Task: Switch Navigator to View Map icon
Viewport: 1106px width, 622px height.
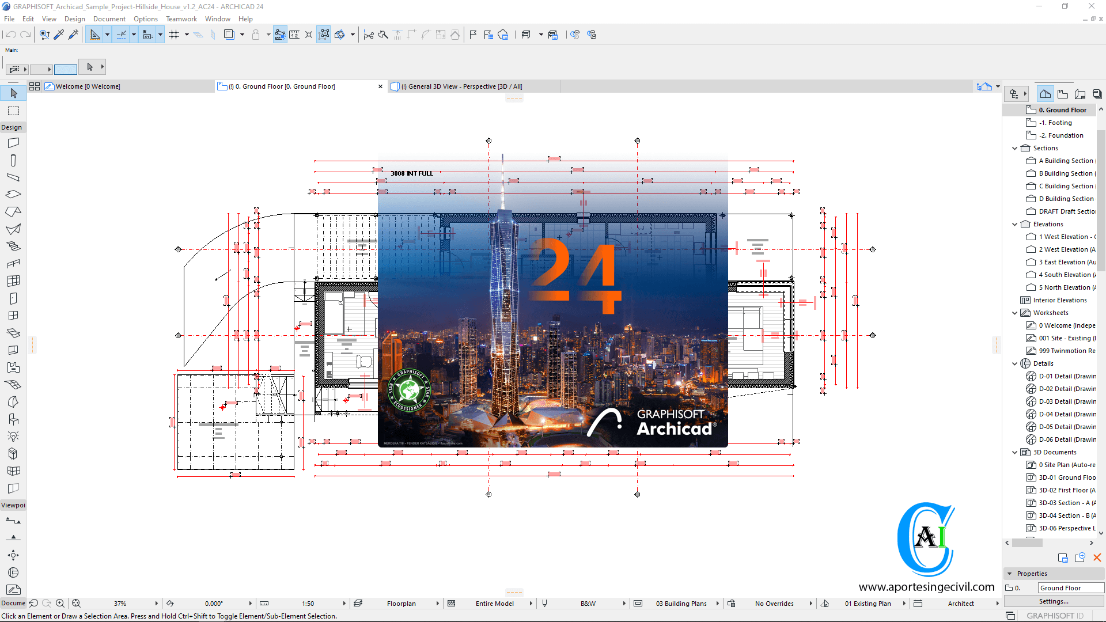Action: tap(1063, 94)
